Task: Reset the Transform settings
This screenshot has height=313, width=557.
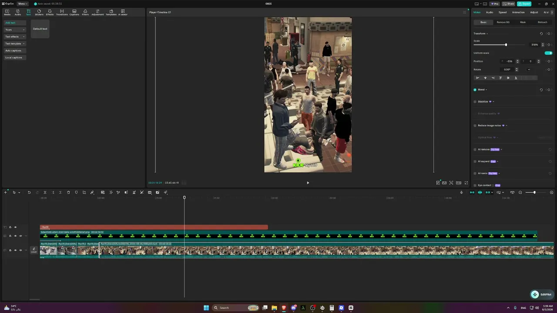Action: (x=541, y=33)
